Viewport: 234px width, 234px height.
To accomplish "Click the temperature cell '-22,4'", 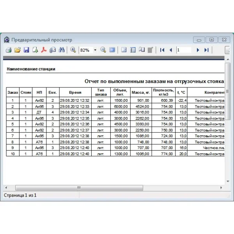I will 182,101.
